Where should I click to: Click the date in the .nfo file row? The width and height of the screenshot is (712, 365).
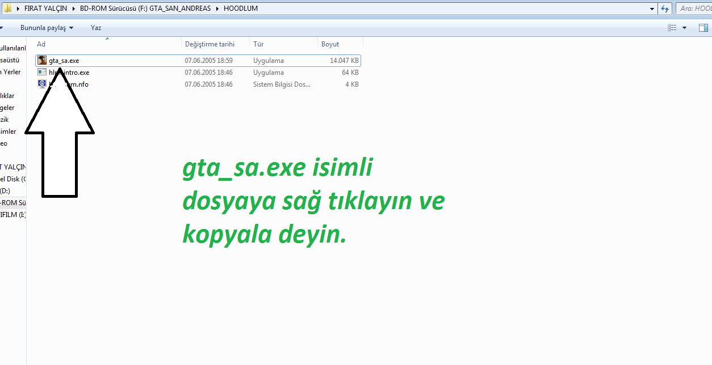(209, 84)
